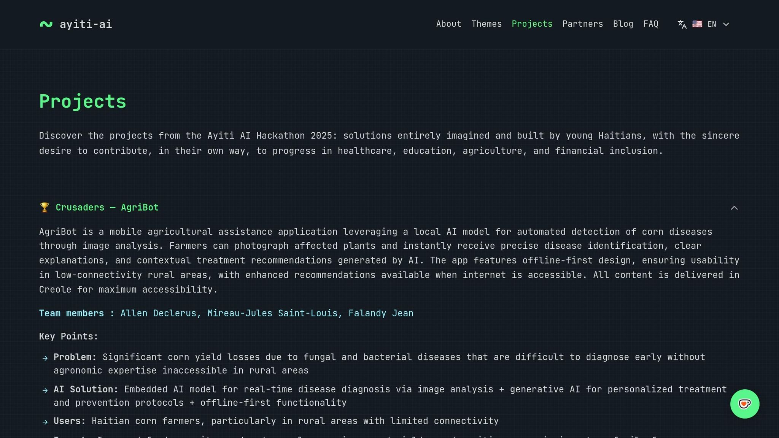
Task: Click the Projects page title
Action: pos(83,102)
